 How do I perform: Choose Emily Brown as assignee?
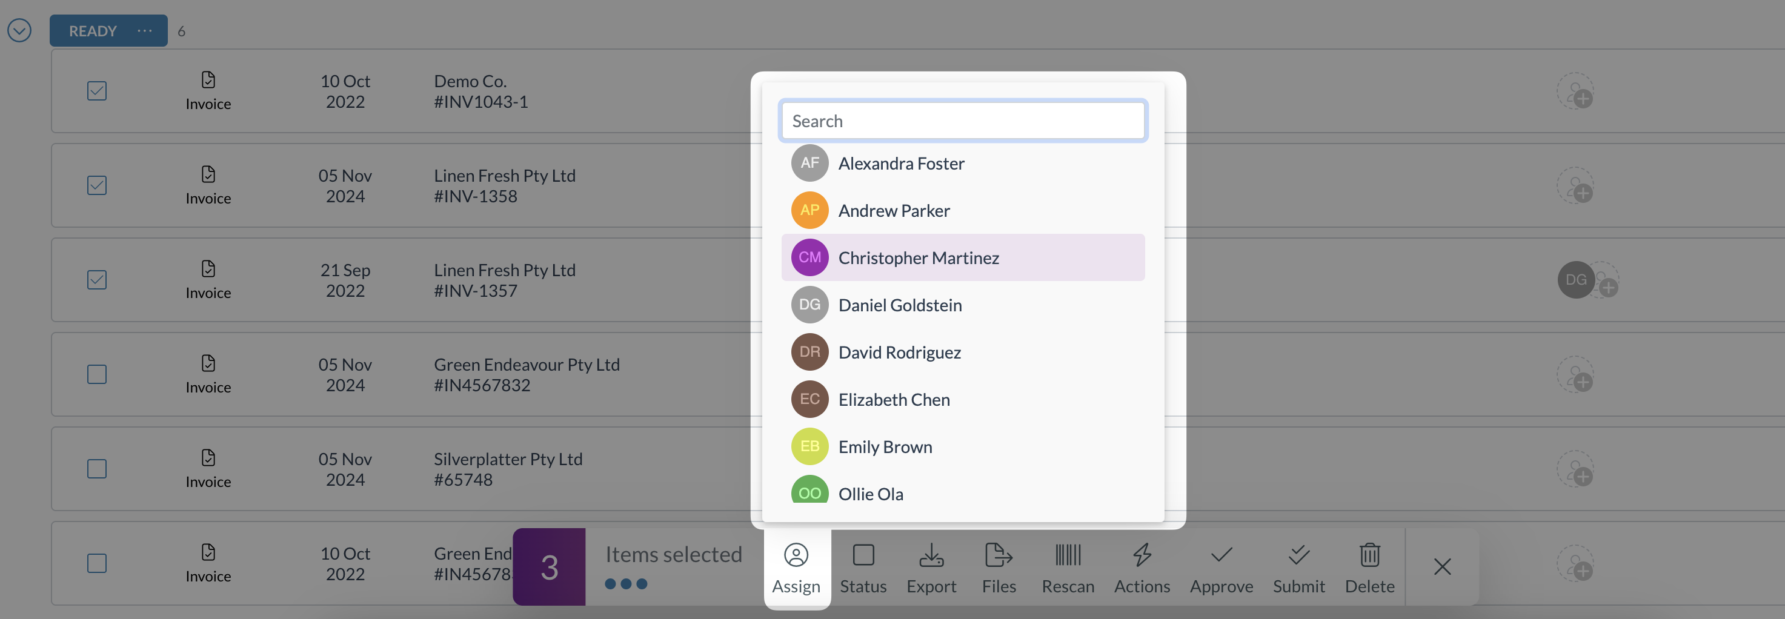963,446
